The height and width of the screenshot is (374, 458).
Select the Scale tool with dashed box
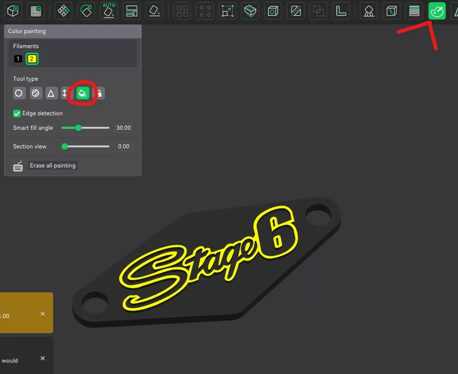228,11
